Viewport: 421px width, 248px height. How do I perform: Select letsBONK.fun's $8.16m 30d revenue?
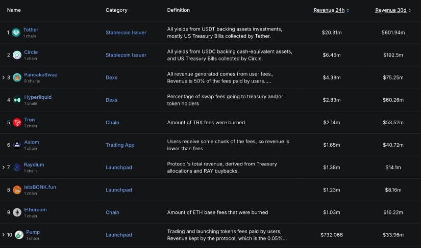coord(393,190)
